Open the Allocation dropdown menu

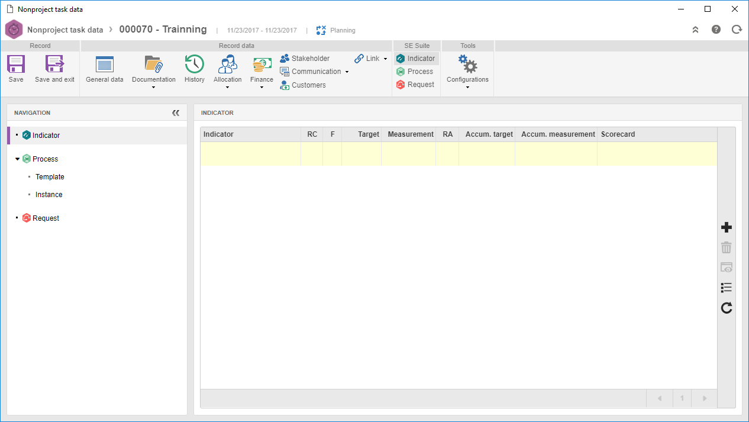pyautogui.click(x=227, y=88)
